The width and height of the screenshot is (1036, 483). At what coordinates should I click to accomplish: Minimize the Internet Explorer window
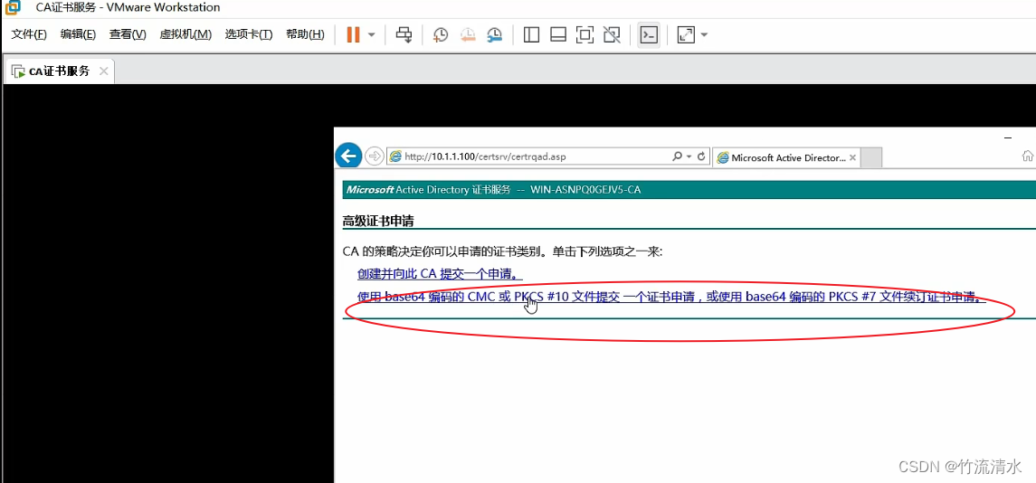point(1008,137)
